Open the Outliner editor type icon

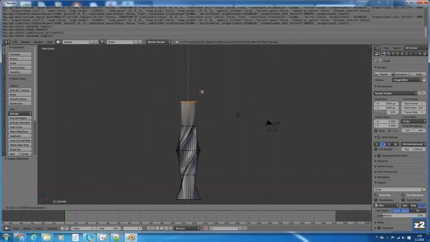[x=378, y=48]
